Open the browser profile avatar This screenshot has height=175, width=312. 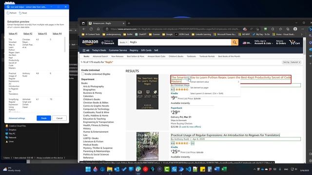(x=295, y=29)
